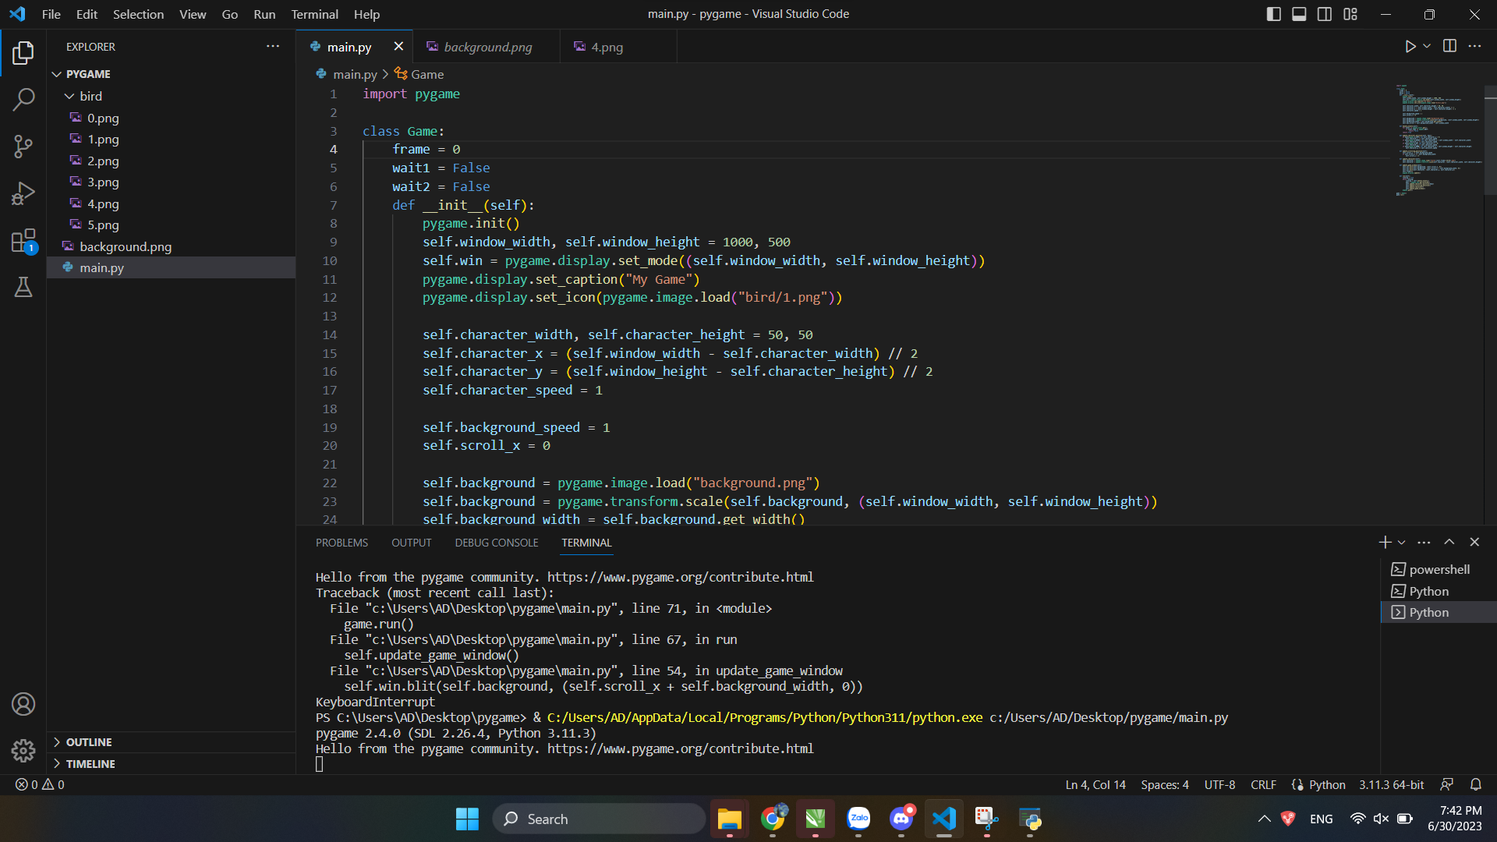Click the feedback icon in status bar

point(1446,784)
